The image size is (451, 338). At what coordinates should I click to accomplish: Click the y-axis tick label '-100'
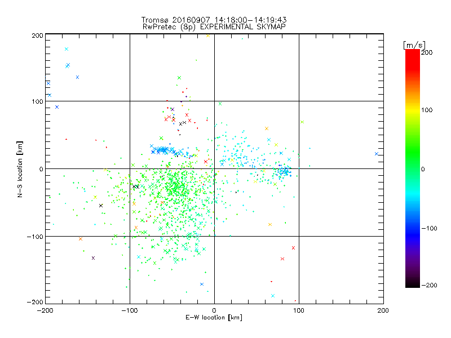(35, 237)
